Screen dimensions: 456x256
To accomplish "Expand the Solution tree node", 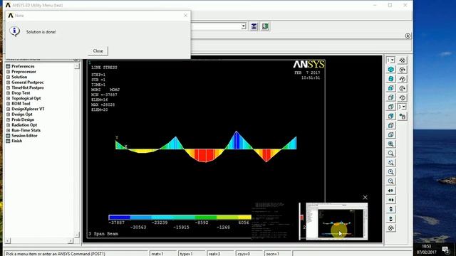I will pos(8,77).
